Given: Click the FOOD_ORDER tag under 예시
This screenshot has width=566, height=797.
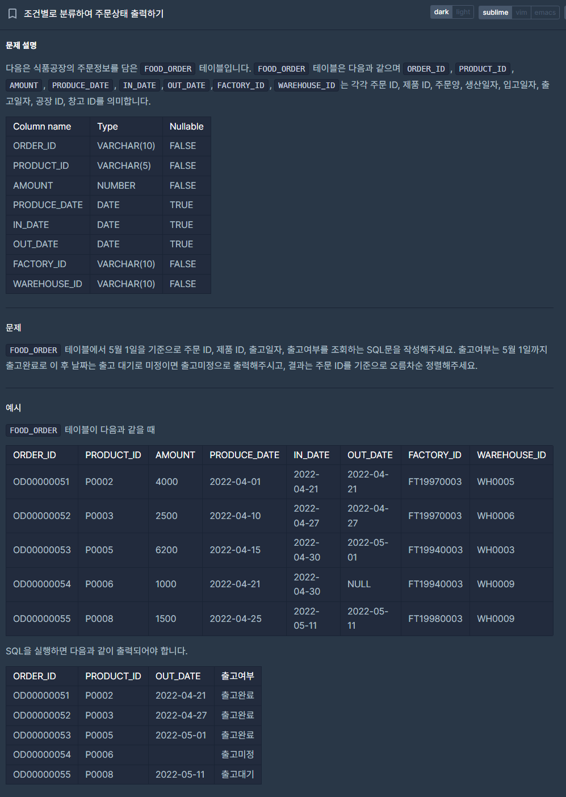Looking at the screenshot, I should coord(33,430).
